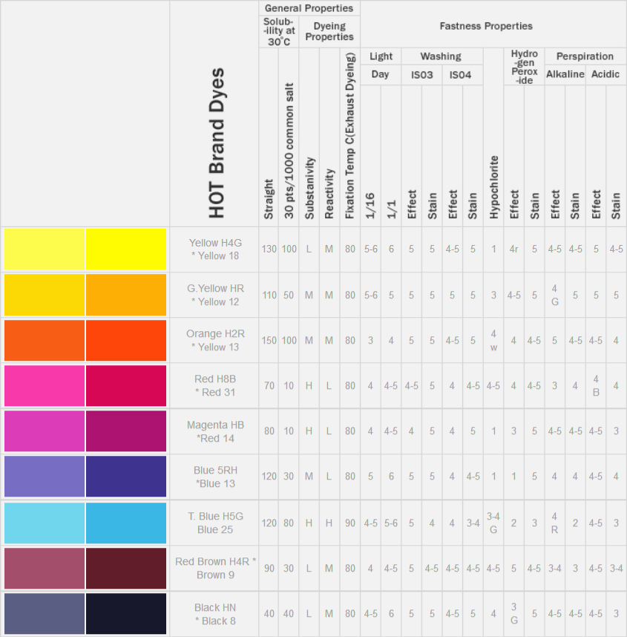Image resolution: width=627 pixels, height=637 pixels.
Task: Select the dark Magenta HB swatch
Action: click(126, 431)
